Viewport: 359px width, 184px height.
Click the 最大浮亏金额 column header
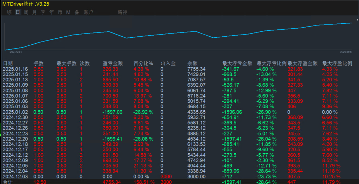point(237,63)
